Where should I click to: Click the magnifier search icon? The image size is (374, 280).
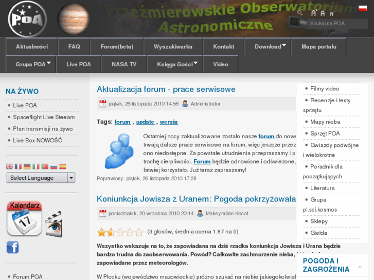coord(300,13)
